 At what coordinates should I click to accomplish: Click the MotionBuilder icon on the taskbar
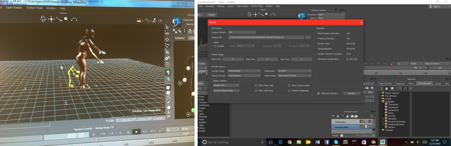click(383, 142)
